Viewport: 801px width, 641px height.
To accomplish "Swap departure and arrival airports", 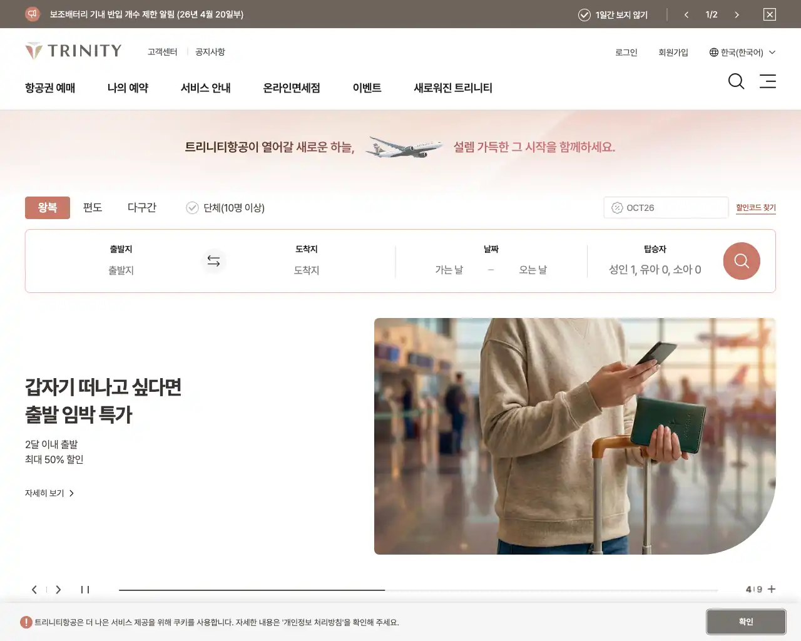I will coord(213,261).
